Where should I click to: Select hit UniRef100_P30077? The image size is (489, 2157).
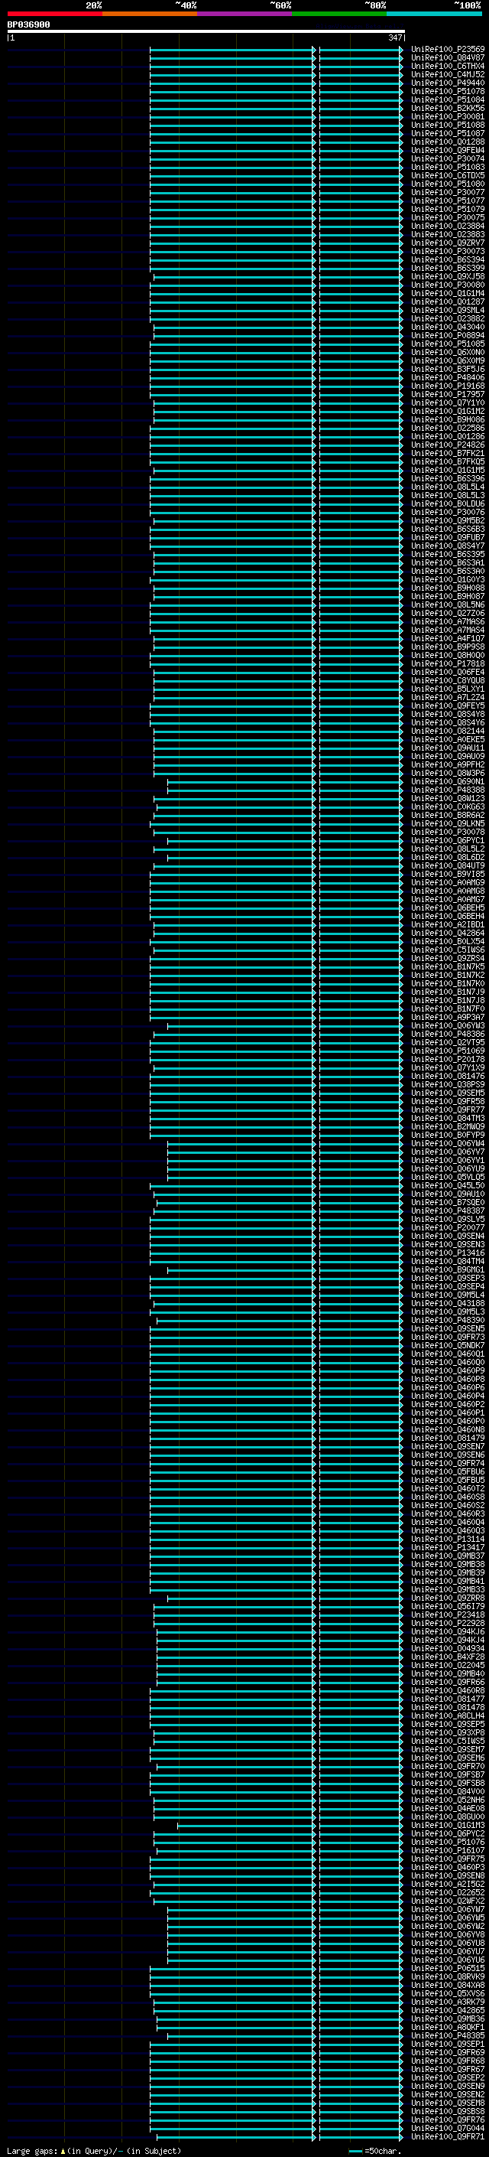coord(448,192)
